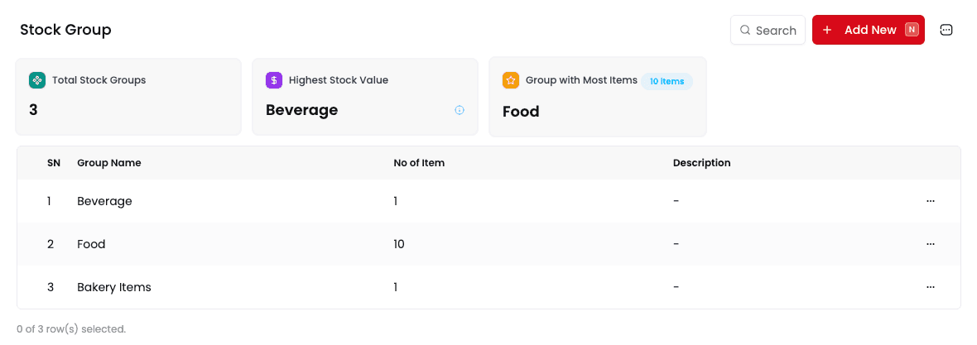Sort by Group Name column header
Screen dimensions: 977x345
click(x=109, y=163)
